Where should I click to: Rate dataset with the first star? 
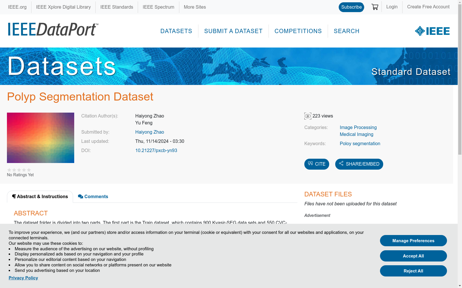[x=9, y=170]
